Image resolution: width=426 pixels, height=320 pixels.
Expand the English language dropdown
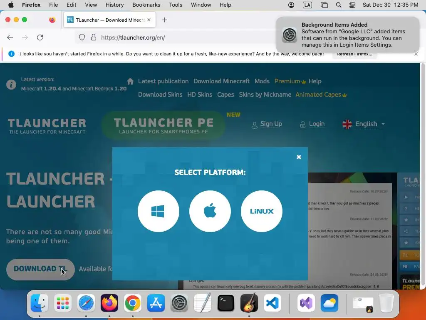tap(364, 124)
